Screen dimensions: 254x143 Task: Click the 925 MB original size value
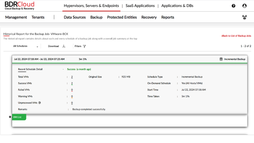click(126, 77)
